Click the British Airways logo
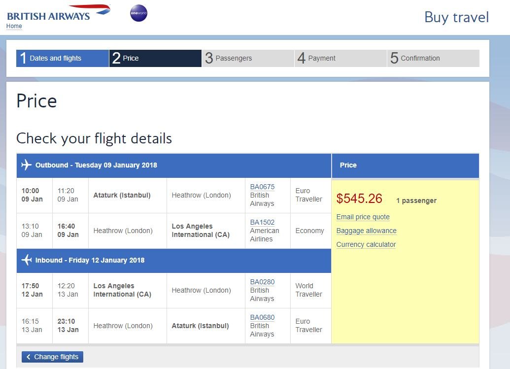Image resolution: width=510 pixels, height=369 pixels. point(58,13)
